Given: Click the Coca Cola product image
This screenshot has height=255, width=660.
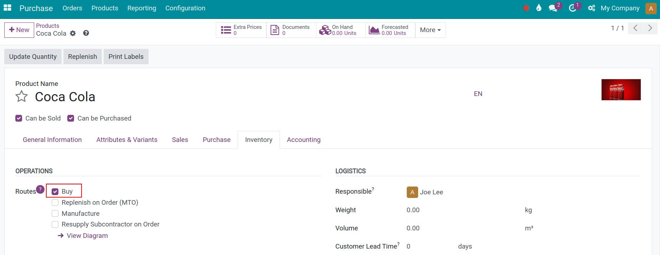Looking at the screenshot, I should (621, 90).
